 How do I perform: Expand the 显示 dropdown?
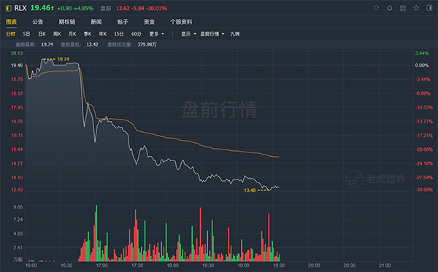[188, 34]
